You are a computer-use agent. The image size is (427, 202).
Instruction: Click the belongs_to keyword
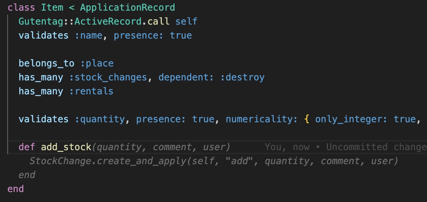46,63
